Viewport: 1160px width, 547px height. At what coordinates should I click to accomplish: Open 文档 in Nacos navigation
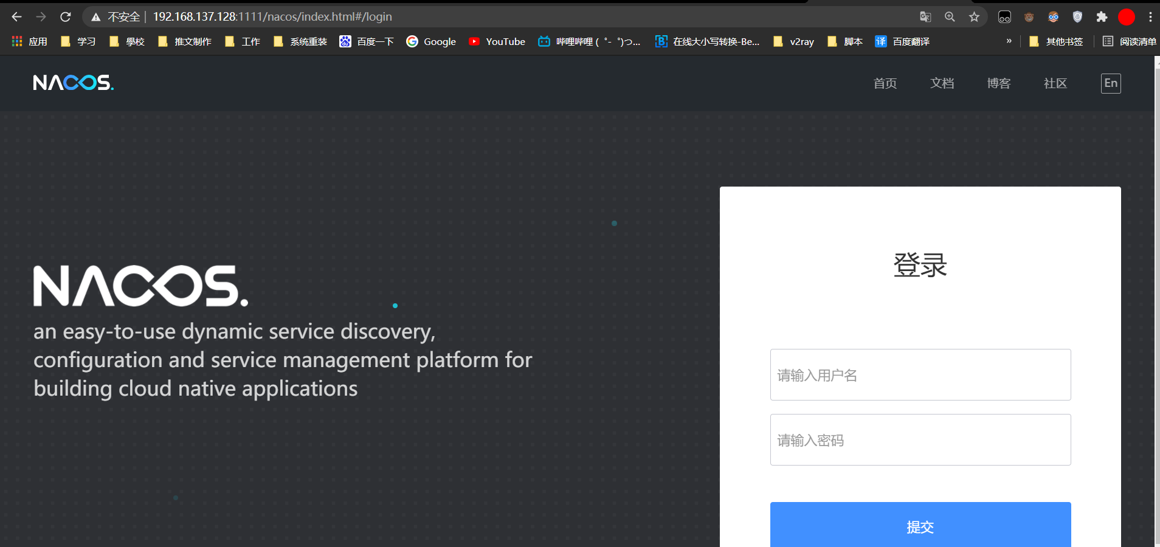point(942,83)
